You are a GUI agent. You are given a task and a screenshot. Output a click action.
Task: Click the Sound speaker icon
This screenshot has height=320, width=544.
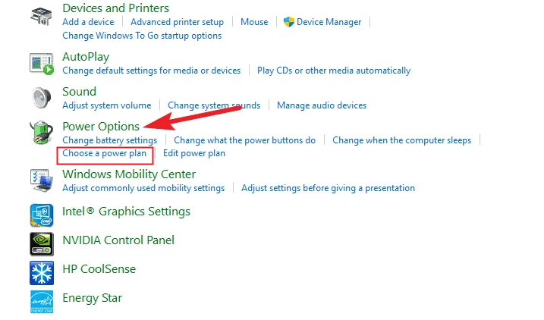[41, 99]
